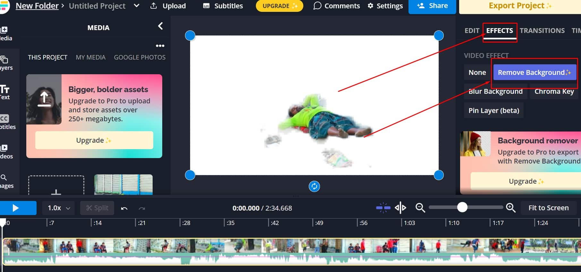Click the video canvas preview

[x=314, y=105]
